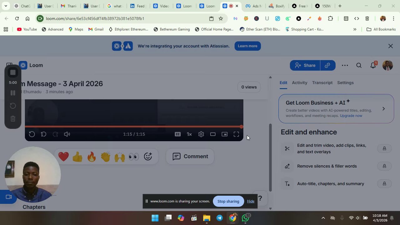Open the three-dot more options menu
This screenshot has height=225, width=400.
345,65
